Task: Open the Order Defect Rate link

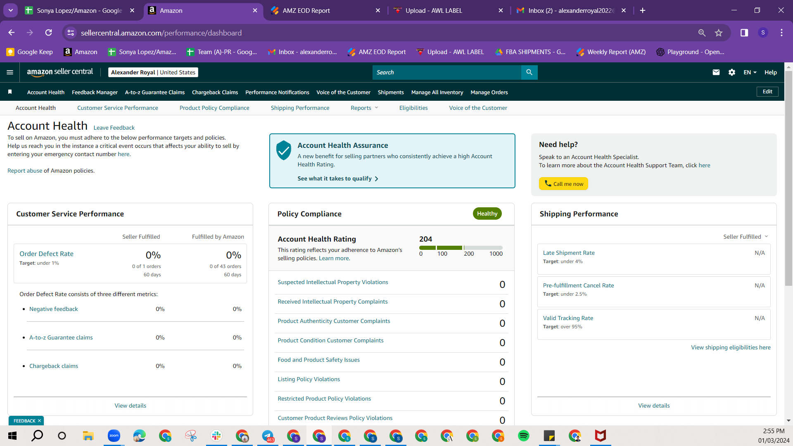Action: tap(46, 254)
